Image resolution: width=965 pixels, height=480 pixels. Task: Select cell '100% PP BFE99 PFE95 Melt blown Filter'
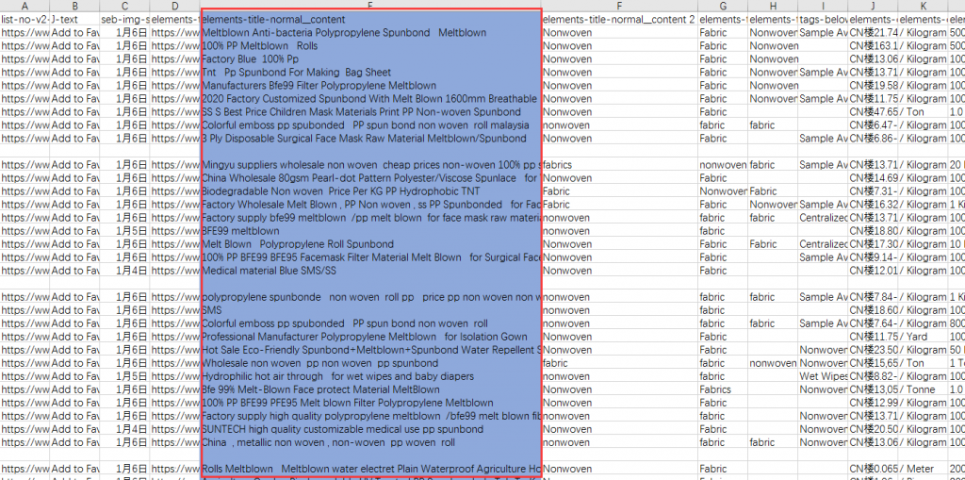[371, 403]
